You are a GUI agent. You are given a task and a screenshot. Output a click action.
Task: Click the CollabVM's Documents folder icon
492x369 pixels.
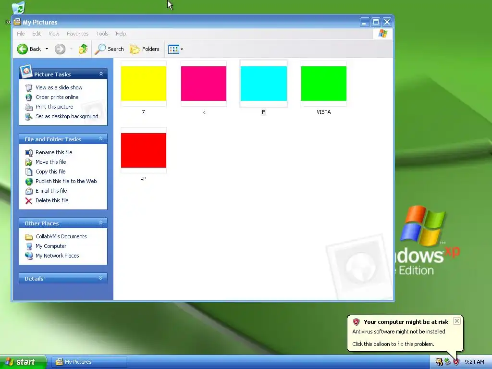(28, 237)
